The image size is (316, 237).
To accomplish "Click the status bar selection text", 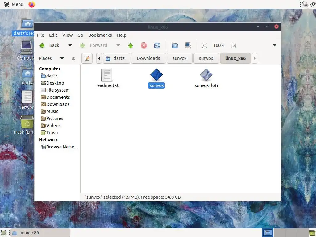I will click(132, 197).
